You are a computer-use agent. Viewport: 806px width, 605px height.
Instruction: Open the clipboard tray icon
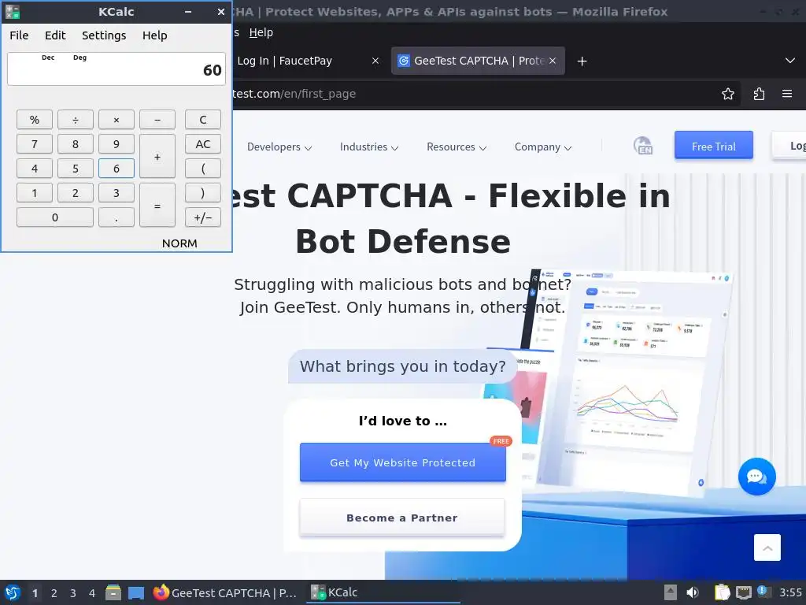point(721,592)
